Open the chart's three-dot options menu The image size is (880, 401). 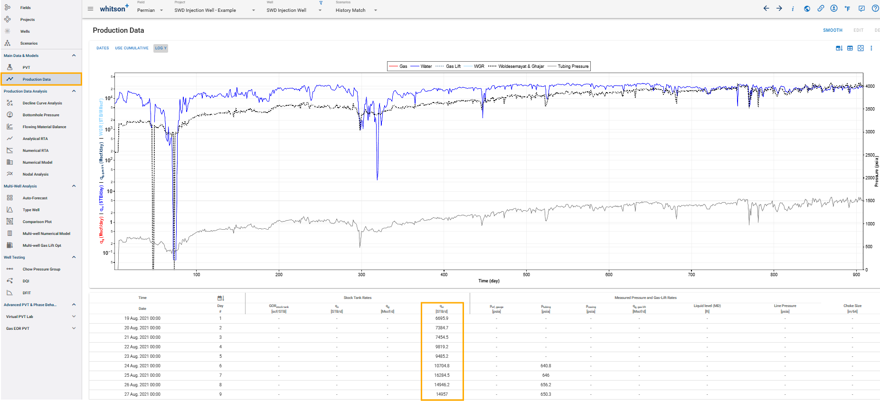click(871, 48)
